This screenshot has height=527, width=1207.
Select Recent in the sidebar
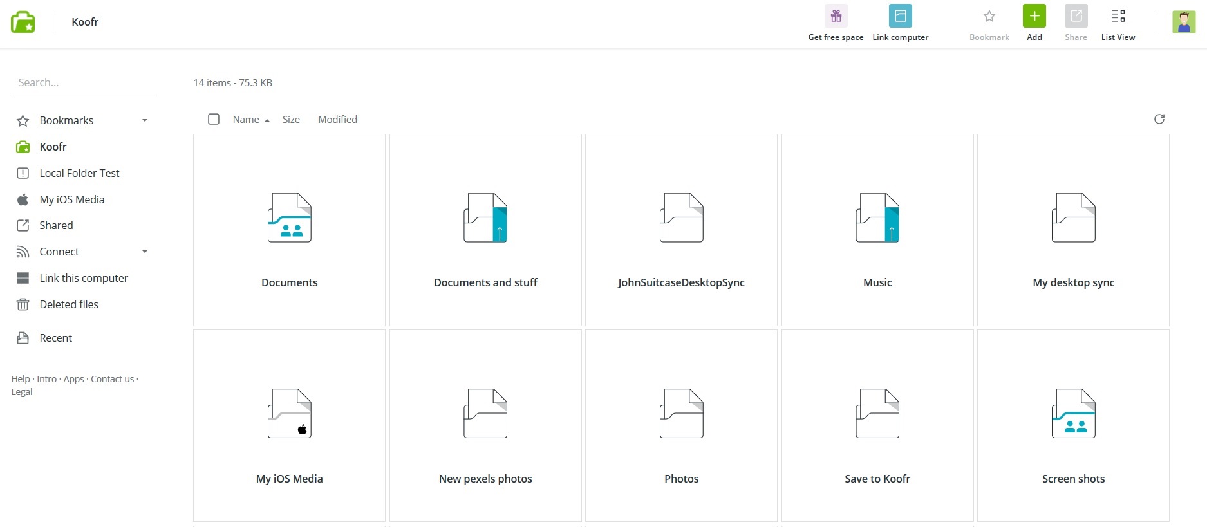[55, 338]
